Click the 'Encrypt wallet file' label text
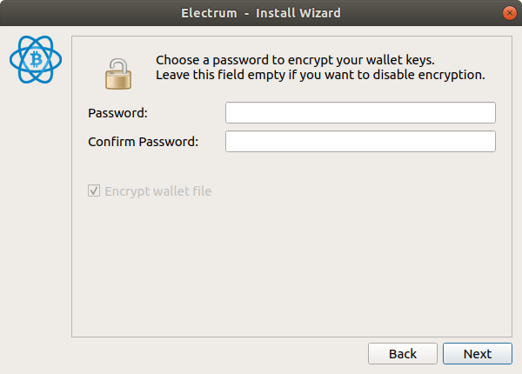The width and height of the screenshot is (522, 374). (157, 191)
